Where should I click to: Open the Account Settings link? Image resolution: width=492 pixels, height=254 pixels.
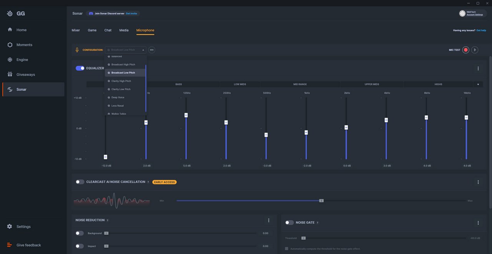click(x=475, y=15)
